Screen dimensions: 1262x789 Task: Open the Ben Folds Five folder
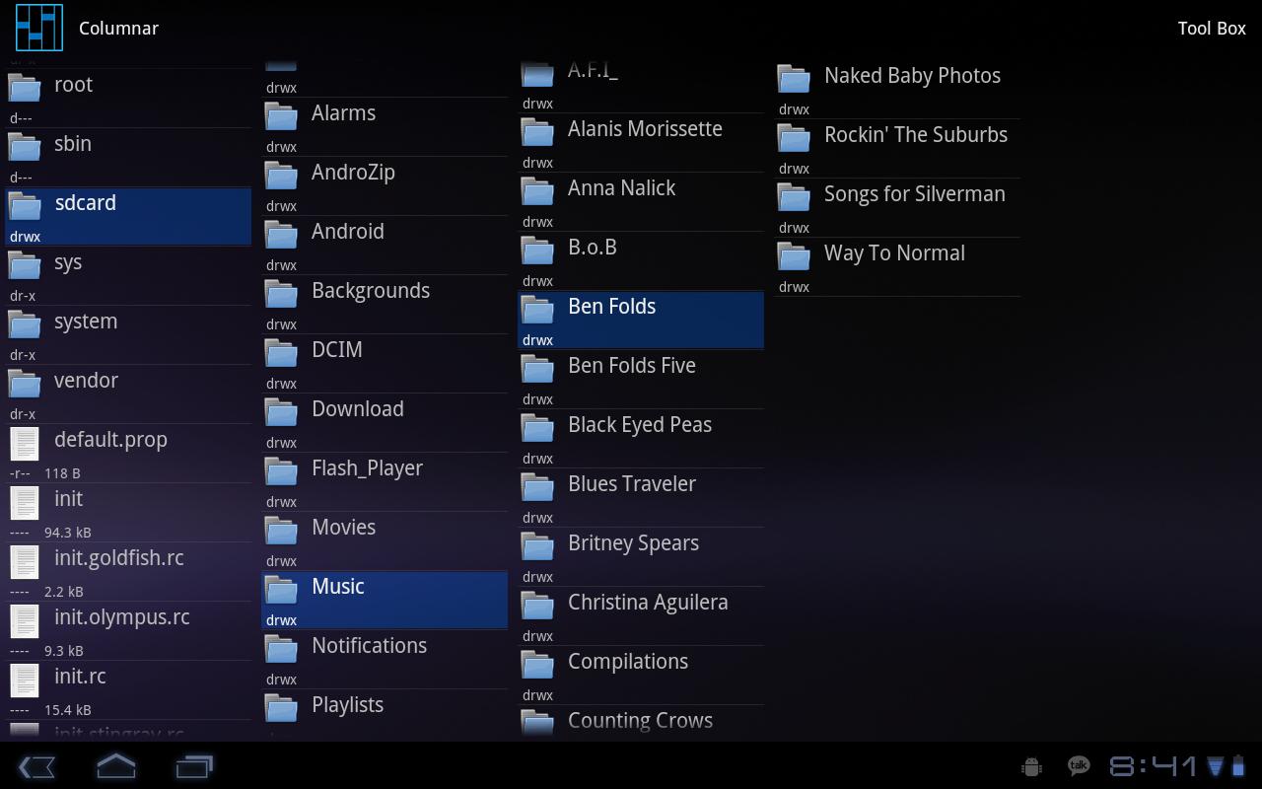pyautogui.click(x=631, y=366)
